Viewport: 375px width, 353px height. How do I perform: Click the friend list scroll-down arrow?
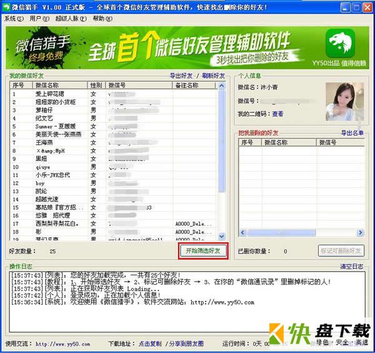(x=222, y=236)
